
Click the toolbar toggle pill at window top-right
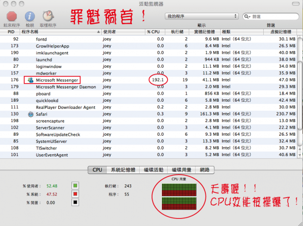pos(295,4)
